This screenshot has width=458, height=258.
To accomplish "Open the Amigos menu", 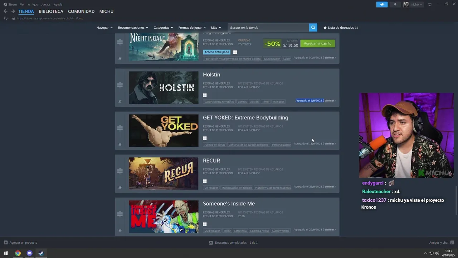I will point(33,4).
